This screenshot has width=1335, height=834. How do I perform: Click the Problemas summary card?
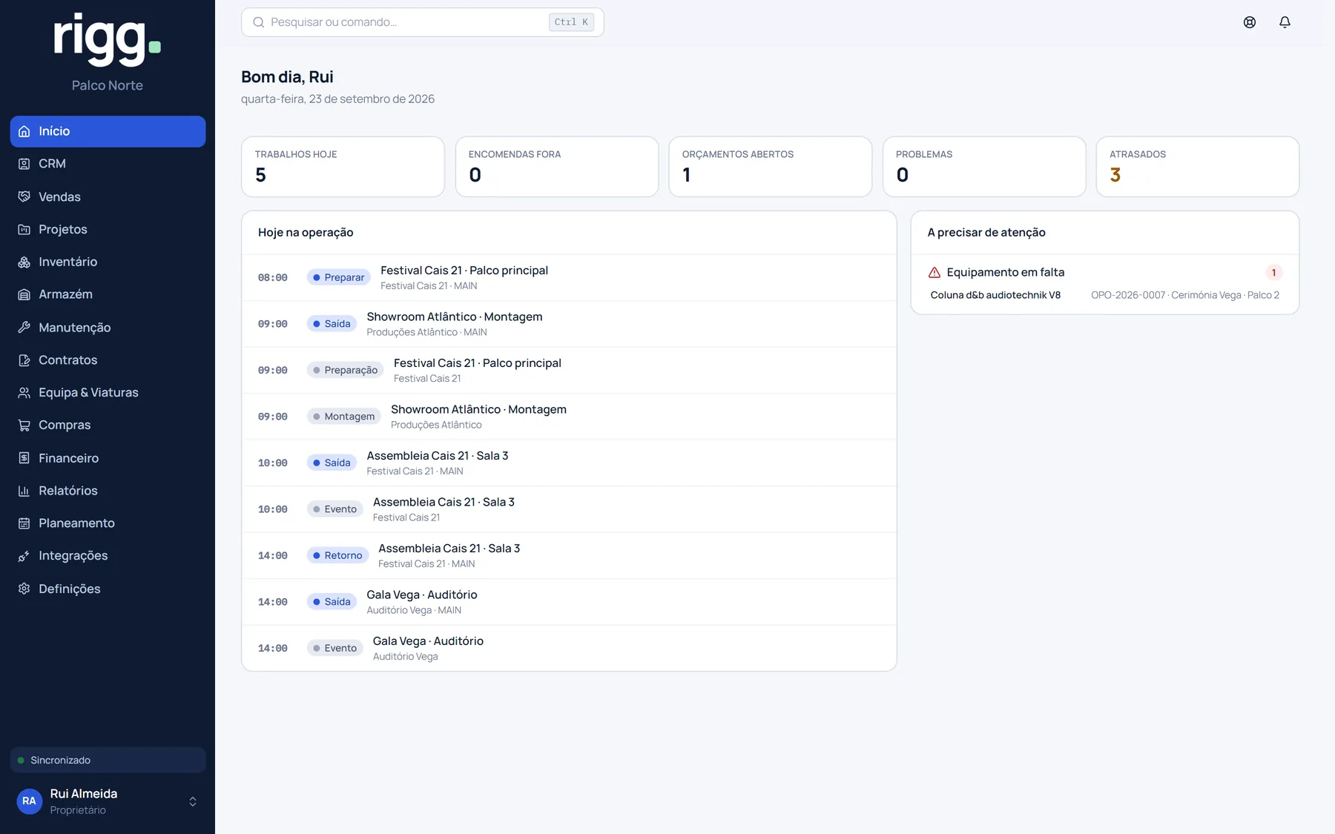(x=983, y=167)
